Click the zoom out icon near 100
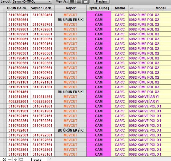Image resolution: width=171 pixels, height=161 pixels. point(10,159)
